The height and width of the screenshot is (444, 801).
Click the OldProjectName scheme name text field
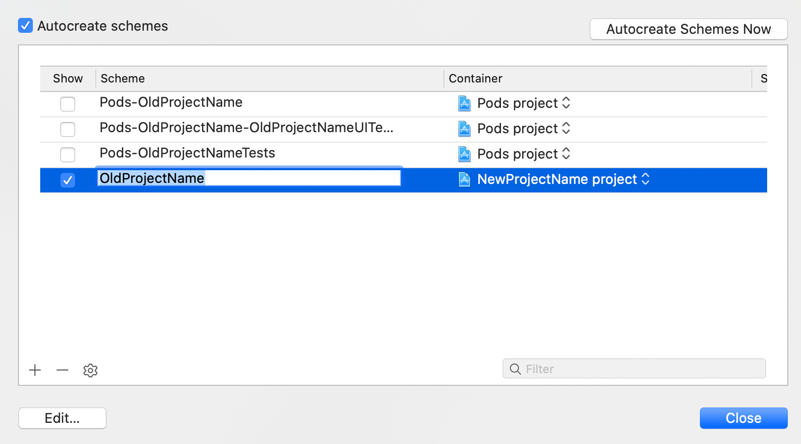(x=249, y=178)
